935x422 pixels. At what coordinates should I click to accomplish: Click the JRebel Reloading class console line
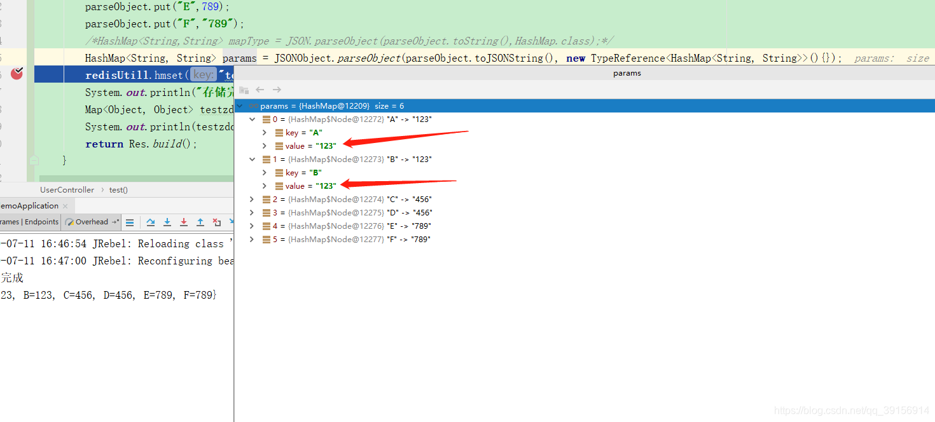(117, 243)
